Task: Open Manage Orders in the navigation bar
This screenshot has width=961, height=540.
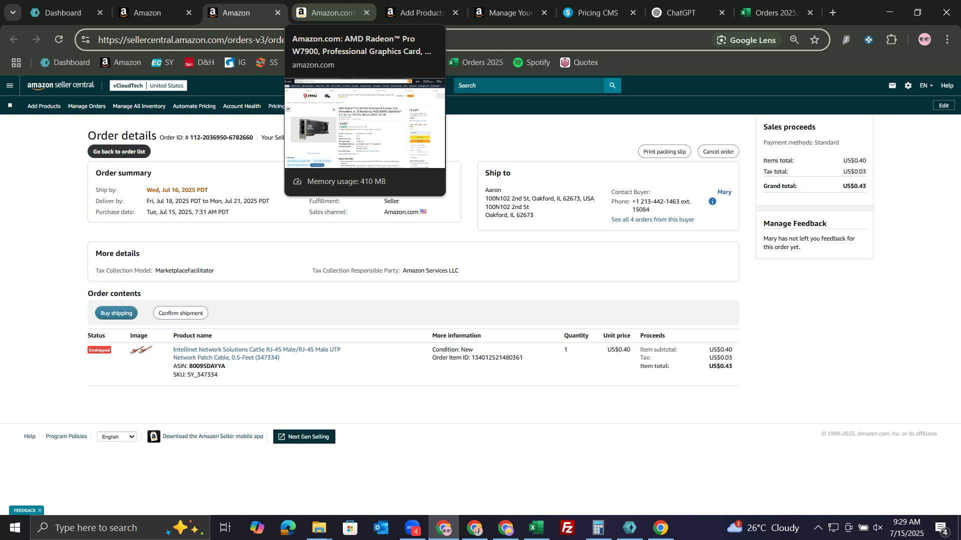Action: (87, 106)
